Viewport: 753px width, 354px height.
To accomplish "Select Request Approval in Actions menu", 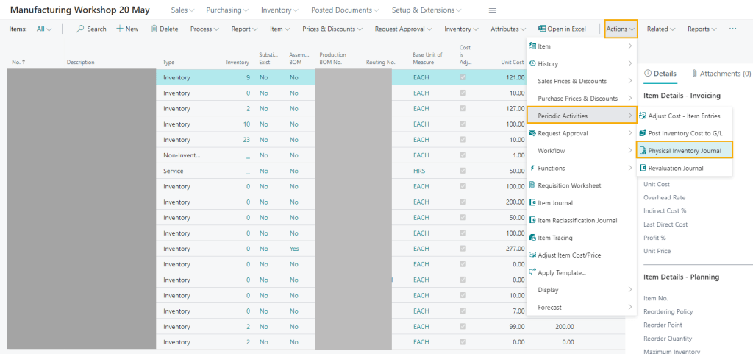I will pyautogui.click(x=581, y=133).
